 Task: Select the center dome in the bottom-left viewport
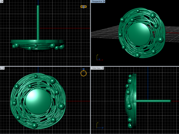[x=38, y=101]
